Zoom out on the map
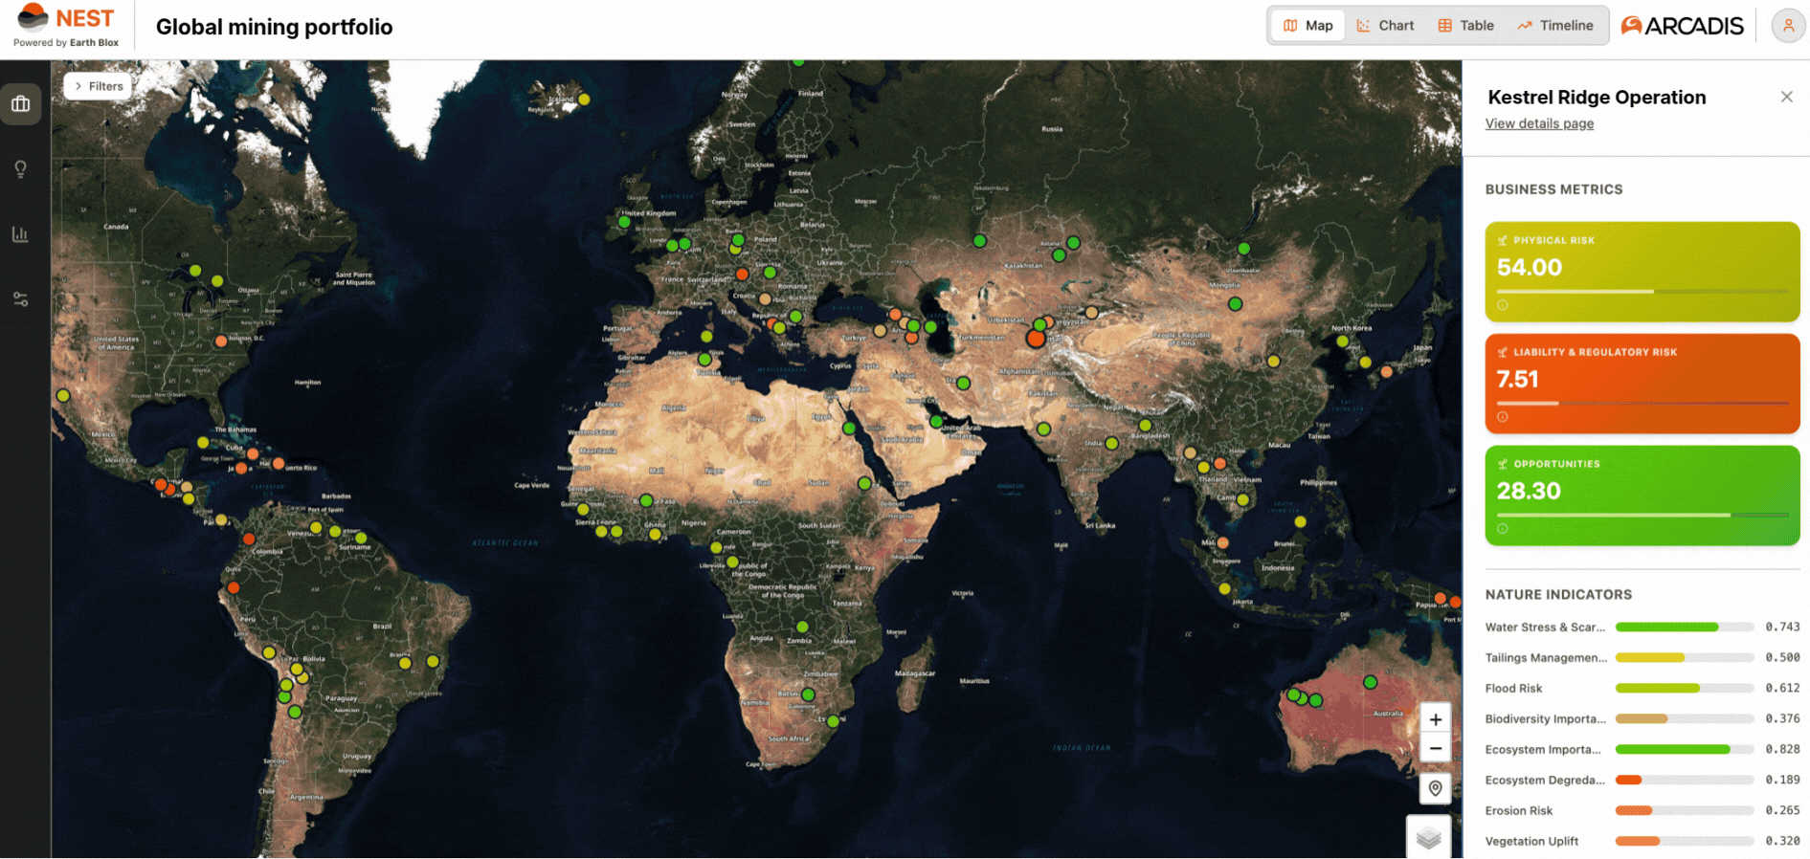Image resolution: width=1810 pixels, height=859 pixels. point(1435,748)
